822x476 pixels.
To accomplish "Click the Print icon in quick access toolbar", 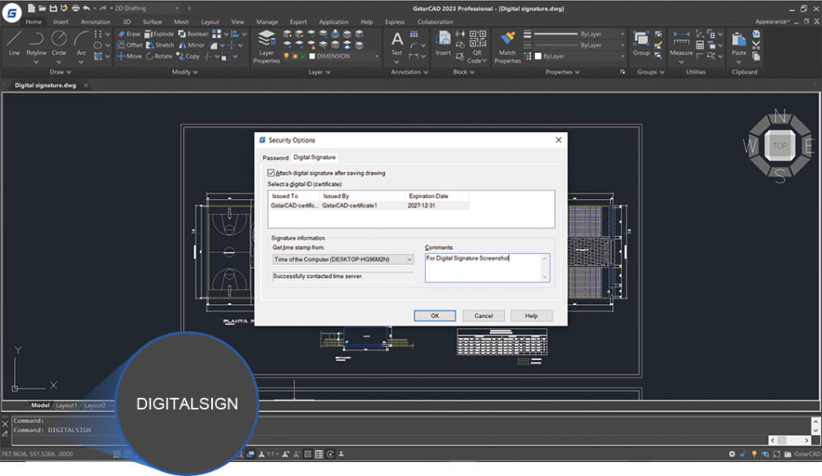I will point(76,8).
